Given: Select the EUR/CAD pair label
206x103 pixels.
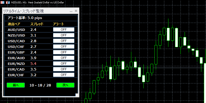Looking at the screenshot, I should (16, 69).
